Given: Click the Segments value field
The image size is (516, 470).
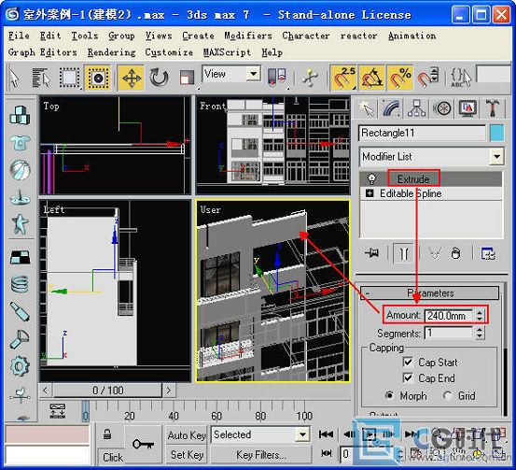Looking at the screenshot, I should coord(449,334).
